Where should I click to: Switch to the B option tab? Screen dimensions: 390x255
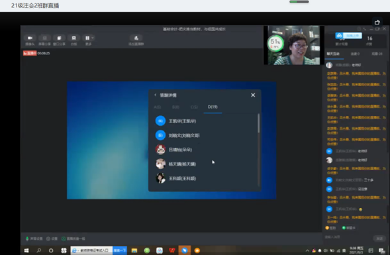pos(175,107)
